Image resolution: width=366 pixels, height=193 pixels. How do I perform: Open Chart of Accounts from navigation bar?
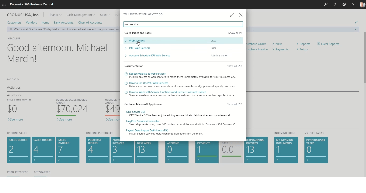(x=90, y=23)
